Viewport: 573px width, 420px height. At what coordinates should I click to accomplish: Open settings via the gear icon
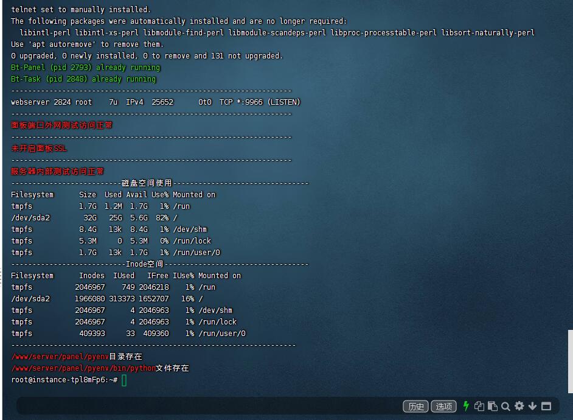click(519, 406)
